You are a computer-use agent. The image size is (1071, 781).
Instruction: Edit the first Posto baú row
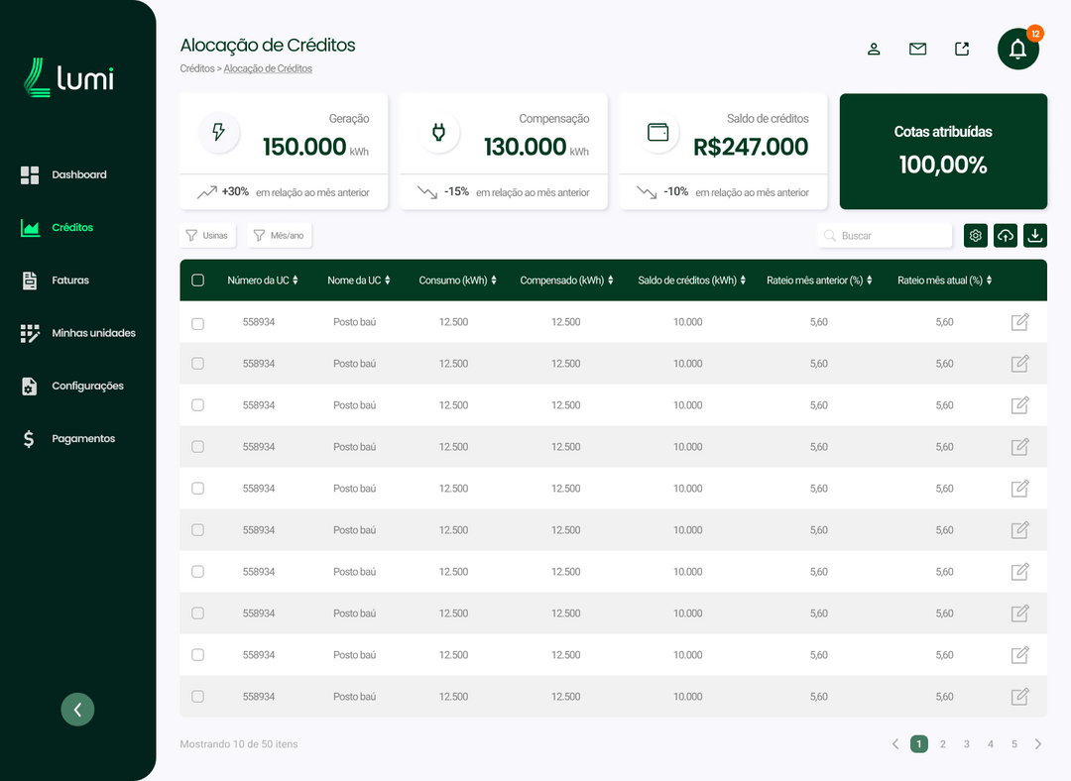(1019, 321)
